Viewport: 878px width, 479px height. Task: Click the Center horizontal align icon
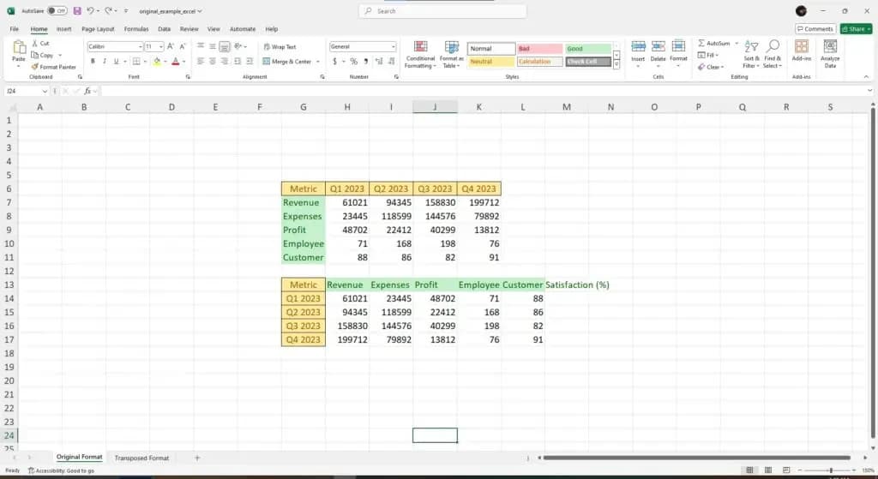(x=213, y=61)
